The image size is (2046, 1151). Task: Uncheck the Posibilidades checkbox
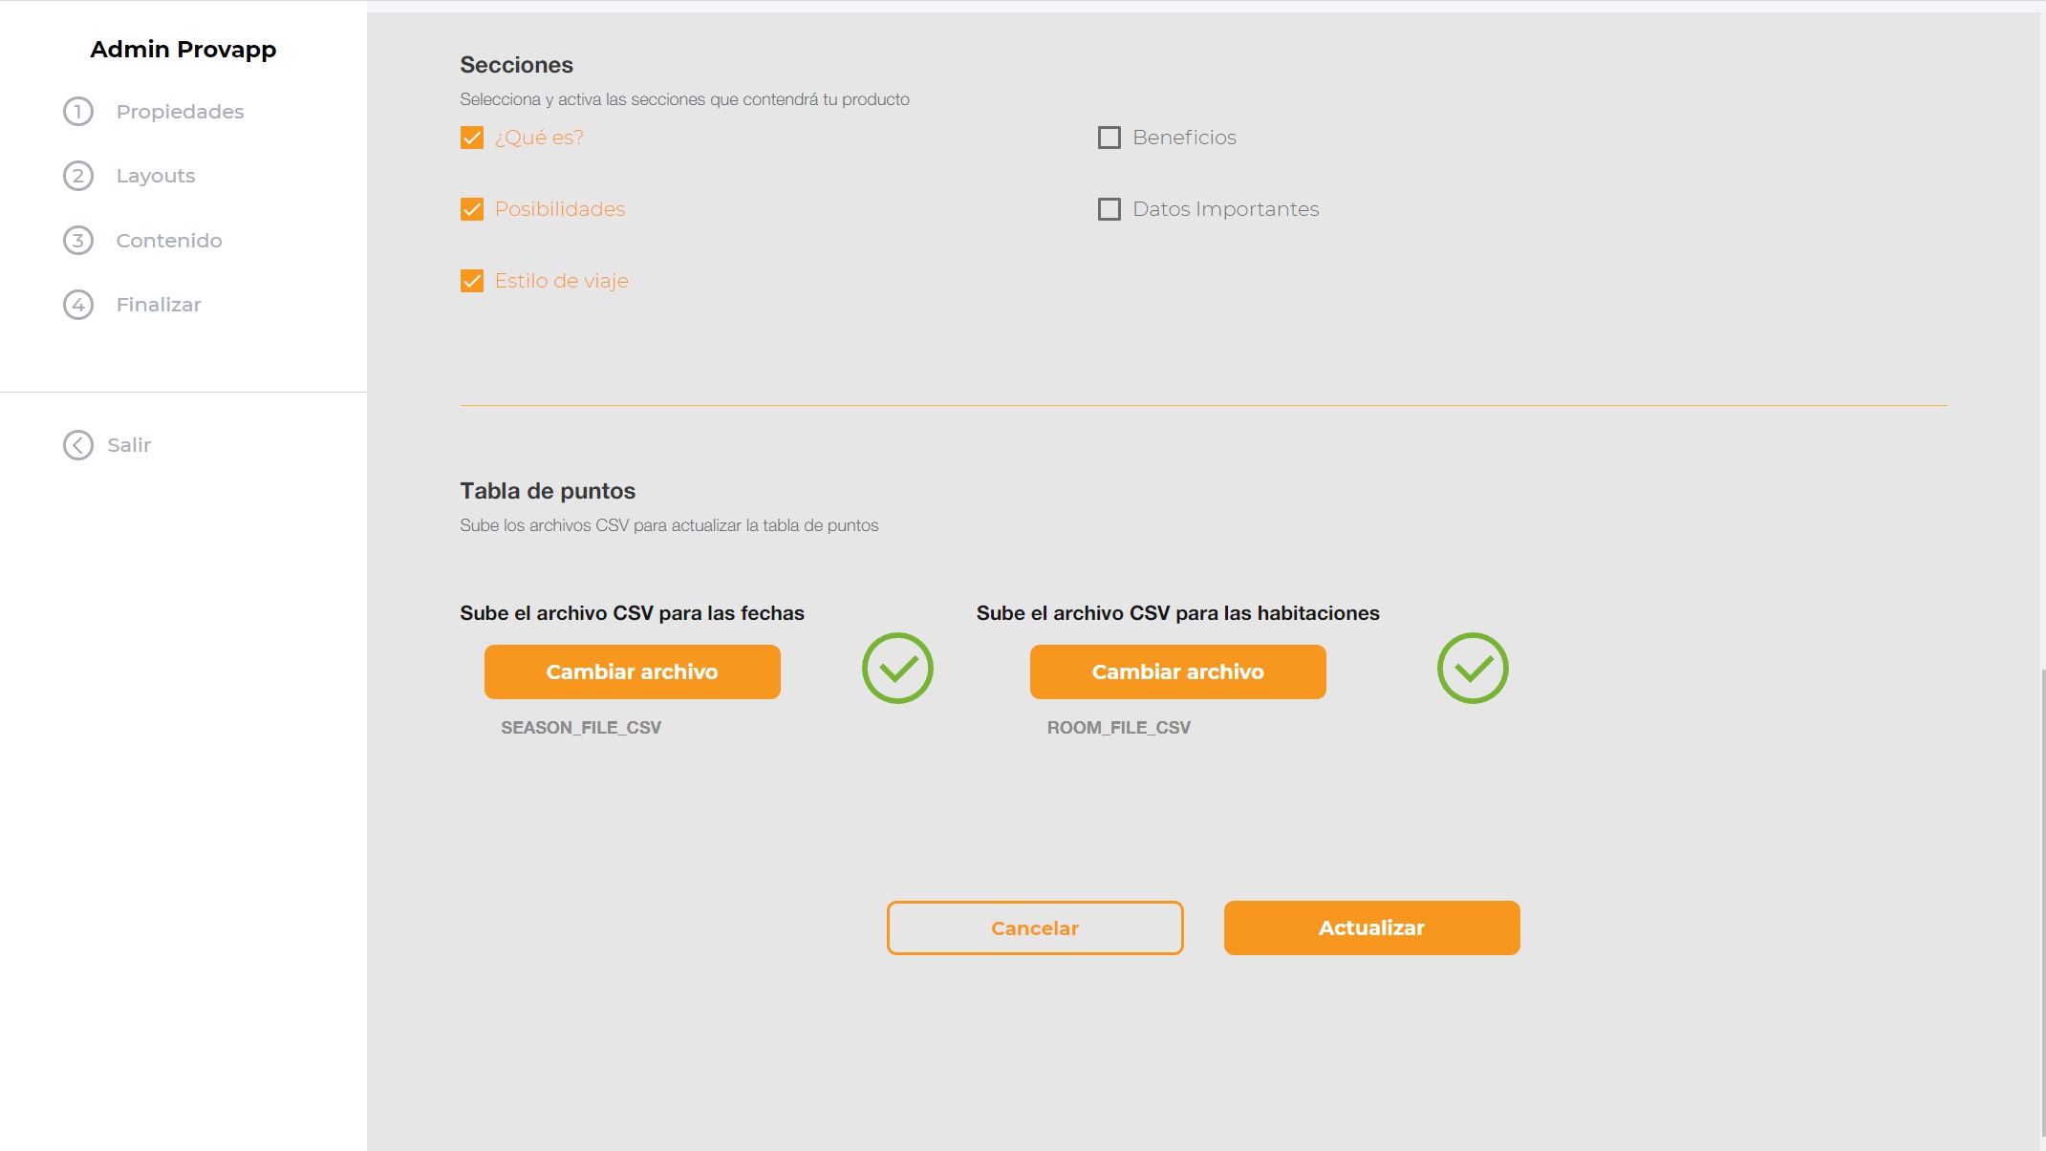472,209
